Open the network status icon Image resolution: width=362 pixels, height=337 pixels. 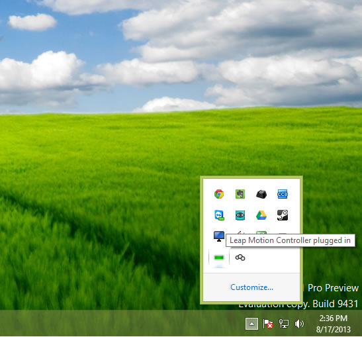coord(284,324)
